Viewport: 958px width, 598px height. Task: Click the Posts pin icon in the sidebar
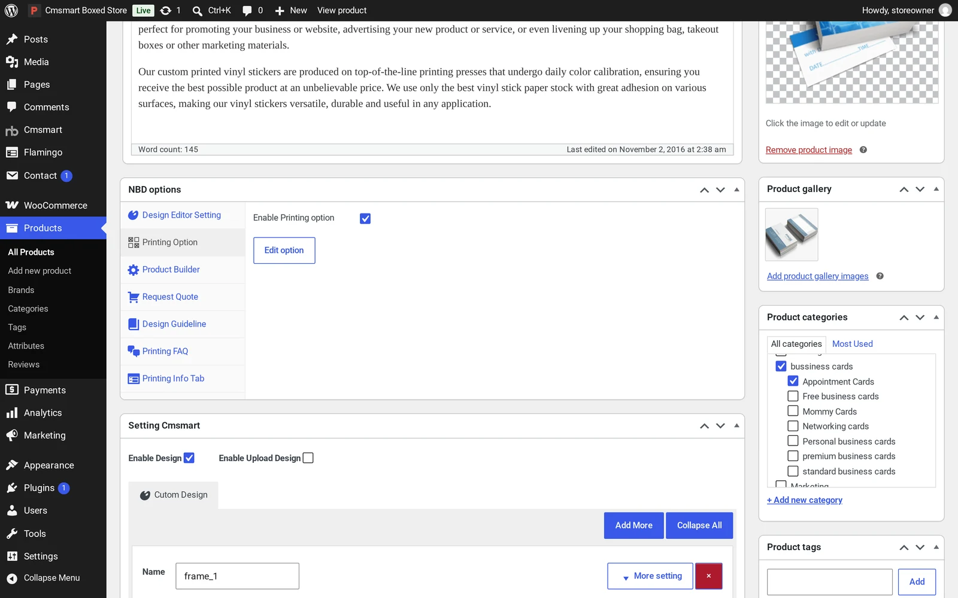click(12, 39)
